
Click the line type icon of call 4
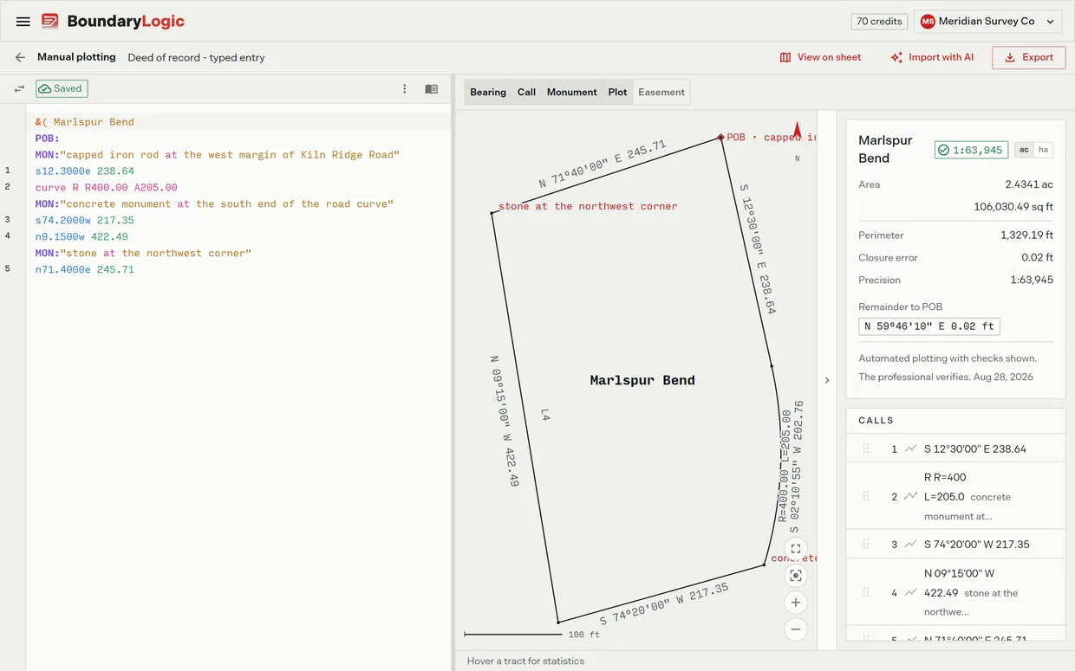pos(910,592)
